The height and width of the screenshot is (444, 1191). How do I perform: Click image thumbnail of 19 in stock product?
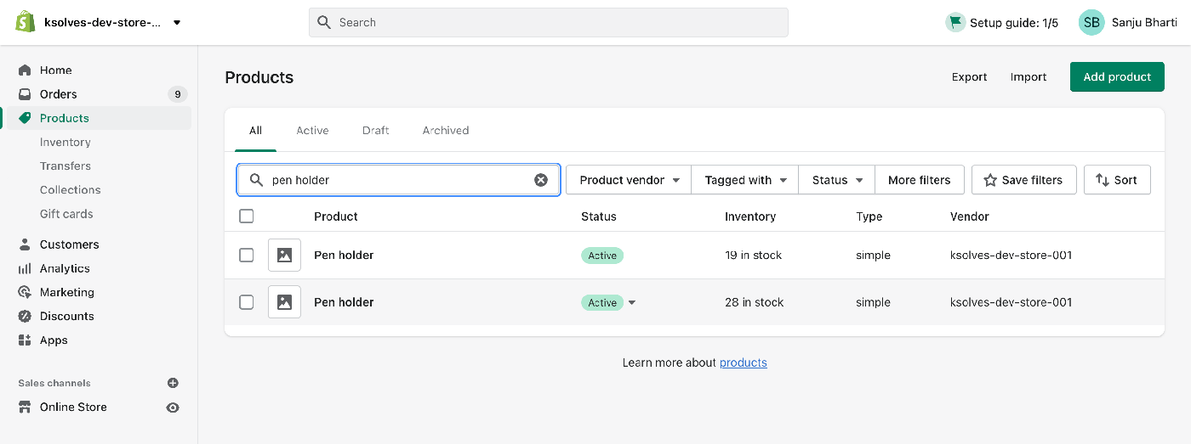point(284,255)
